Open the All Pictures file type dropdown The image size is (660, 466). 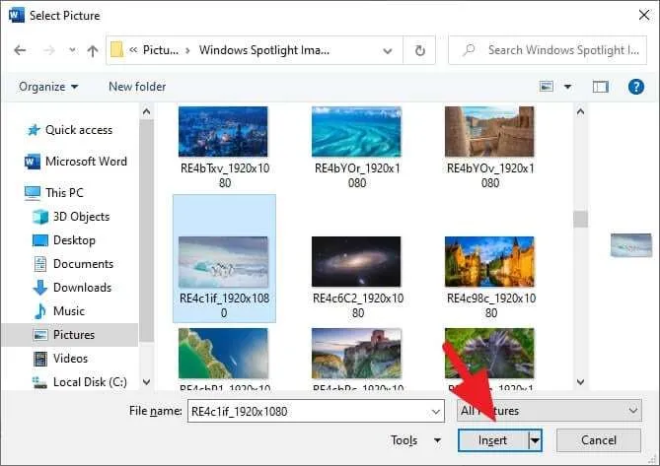click(x=550, y=411)
